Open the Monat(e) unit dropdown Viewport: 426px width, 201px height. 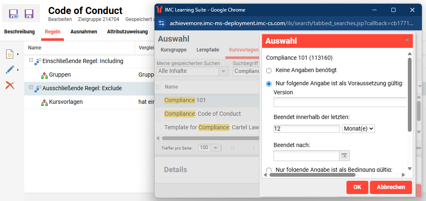tap(358, 129)
